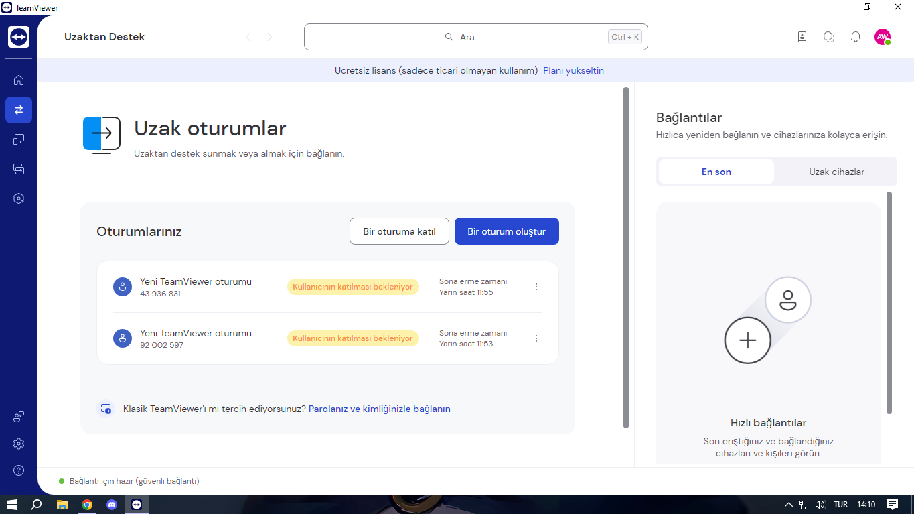914x514 pixels.
Task: Click the Uzak oturumlar header icon
Action: pyautogui.click(x=102, y=135)
